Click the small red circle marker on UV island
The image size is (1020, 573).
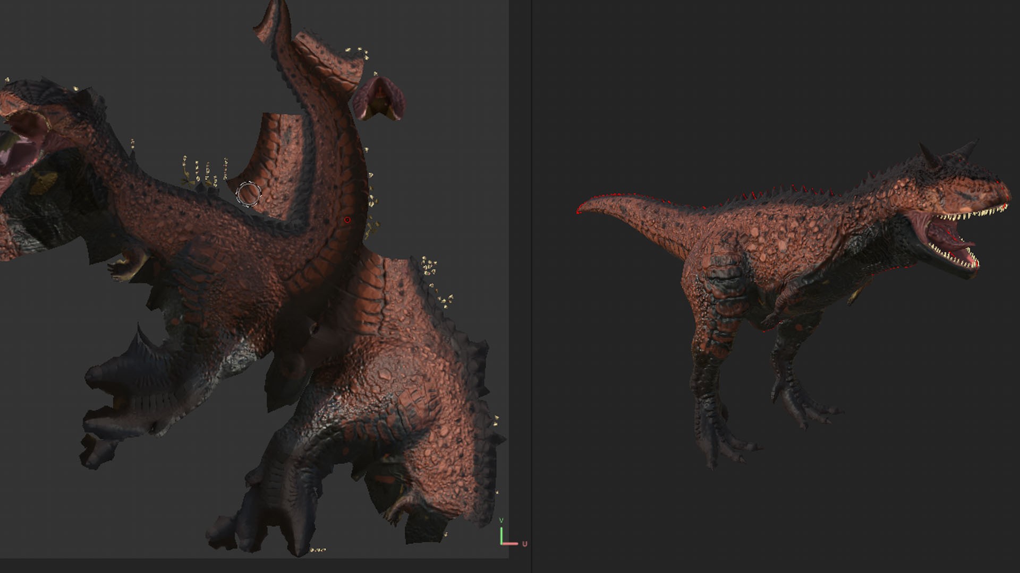[x=347, y=220]
